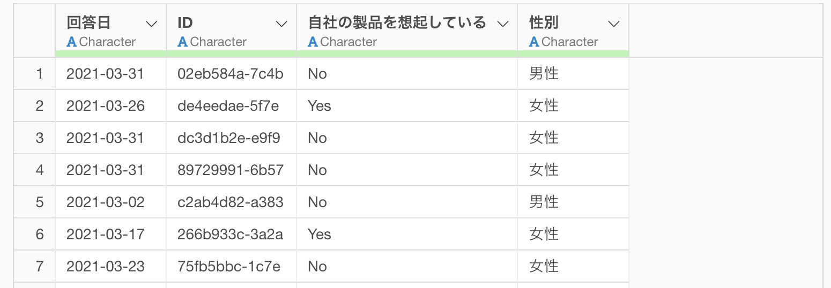Viewport: 831px width, 288px height.
Task: Open the ID column dropdown arrow
Action: pos(281,24)
